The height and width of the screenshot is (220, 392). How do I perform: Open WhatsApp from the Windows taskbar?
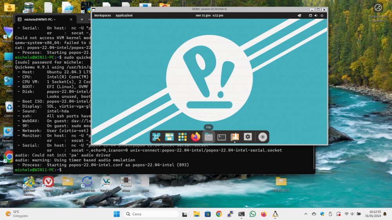click(253, 214)
